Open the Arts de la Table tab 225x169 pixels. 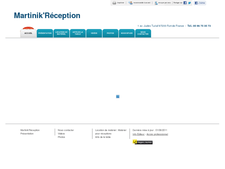[78, 33]
